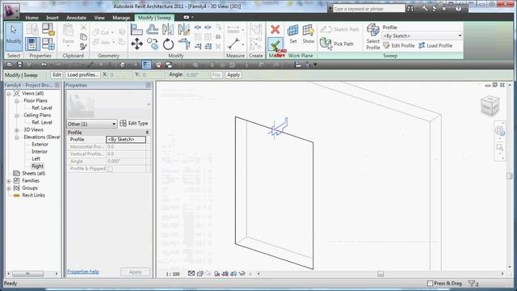Screen dimensions: 517x291
Task: Click Save icon in quick access toolbar
Action: (x=19, y=65)
